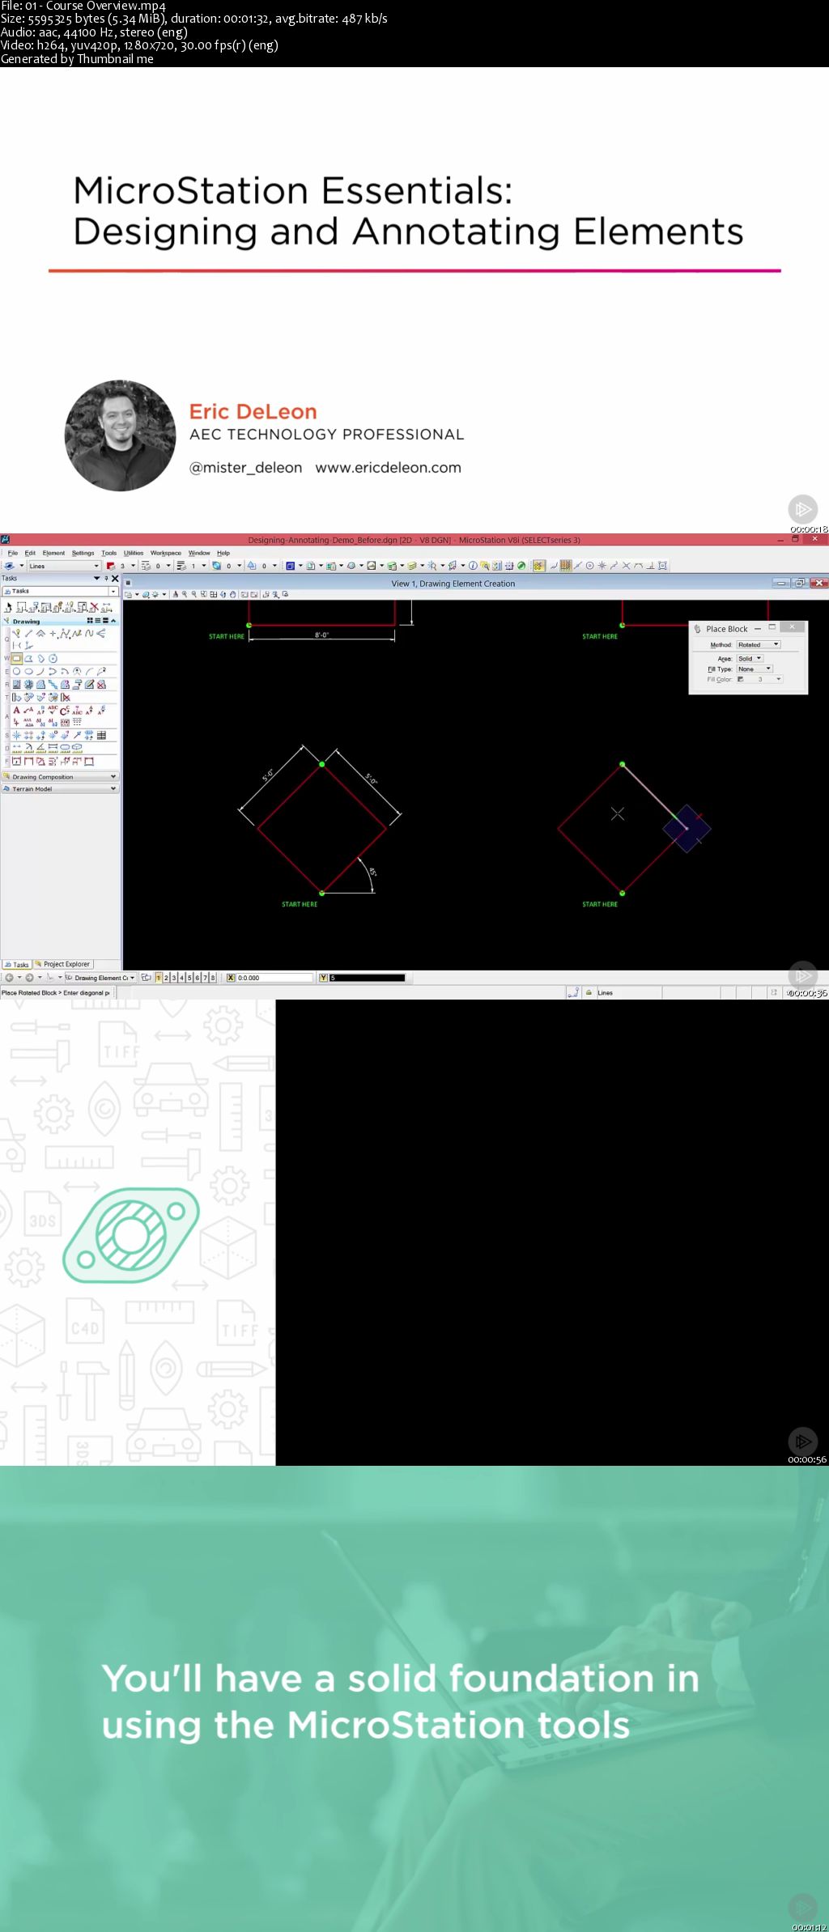
Task: Select the Place SmartLine tool
Action: point(16,633)
